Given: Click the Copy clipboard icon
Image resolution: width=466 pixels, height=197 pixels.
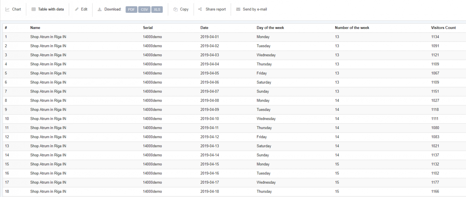Looking at the screenshot, I should click(175, 9).
